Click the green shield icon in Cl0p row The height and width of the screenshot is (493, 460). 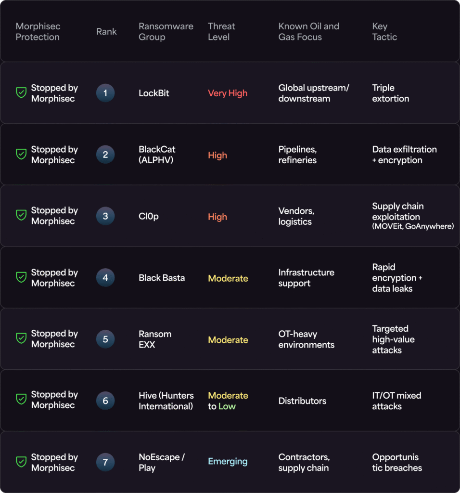21,216
